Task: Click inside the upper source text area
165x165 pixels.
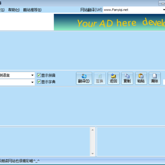Action: [x=82, y=50]
